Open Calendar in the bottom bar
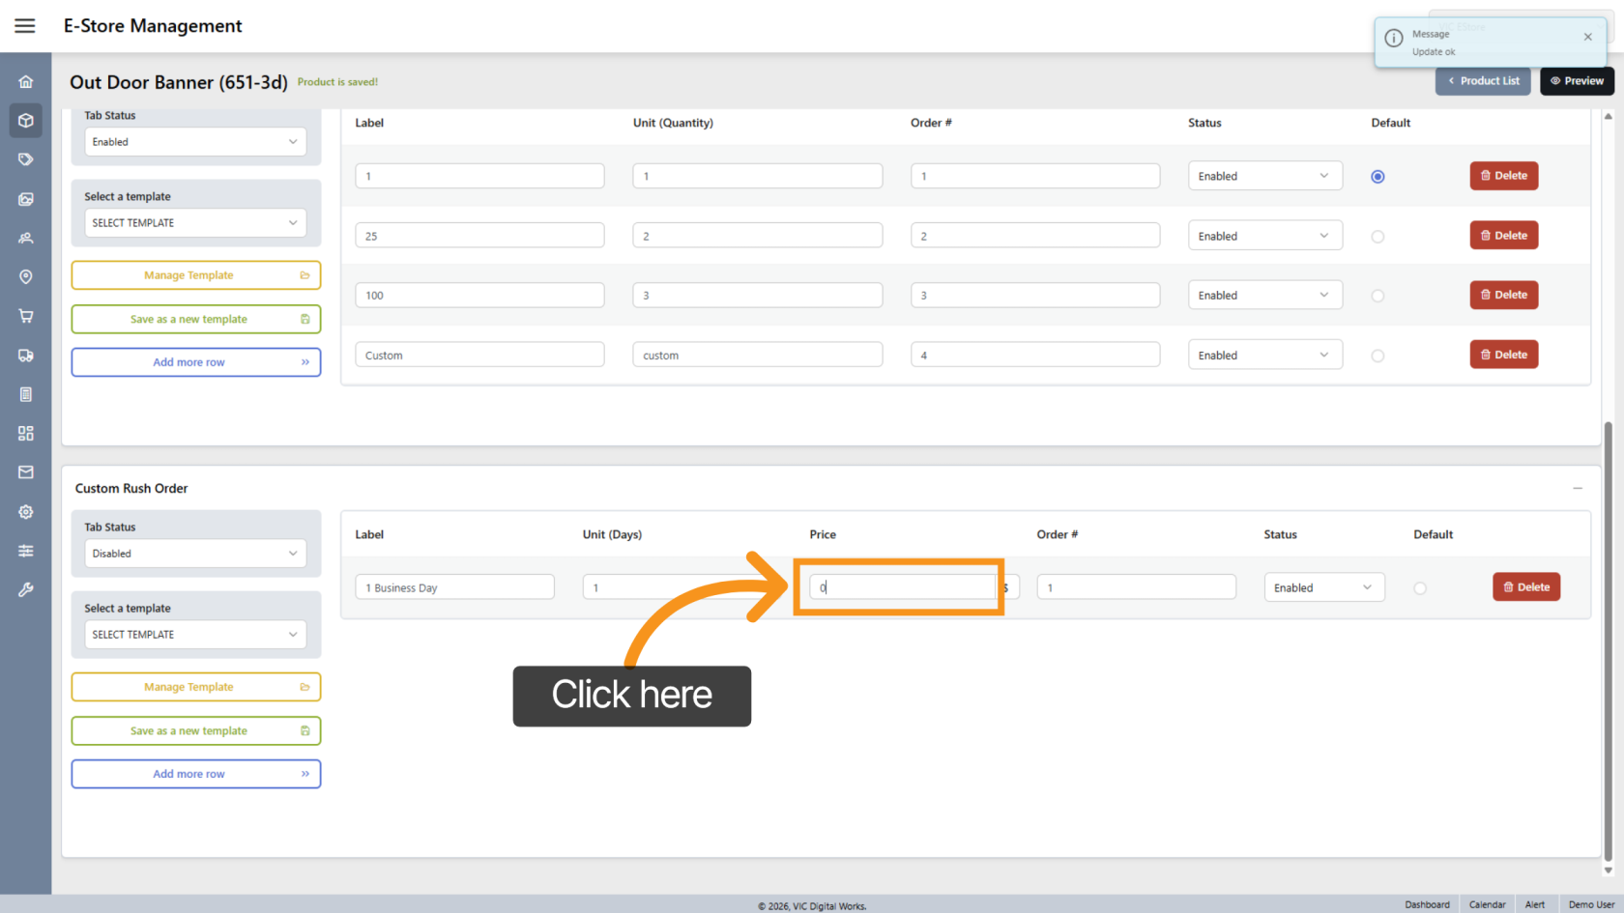 click(1487, 904)
